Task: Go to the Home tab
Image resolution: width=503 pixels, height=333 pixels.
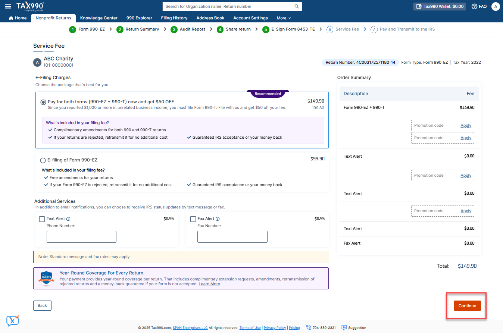Action: [x=18, y=18]
